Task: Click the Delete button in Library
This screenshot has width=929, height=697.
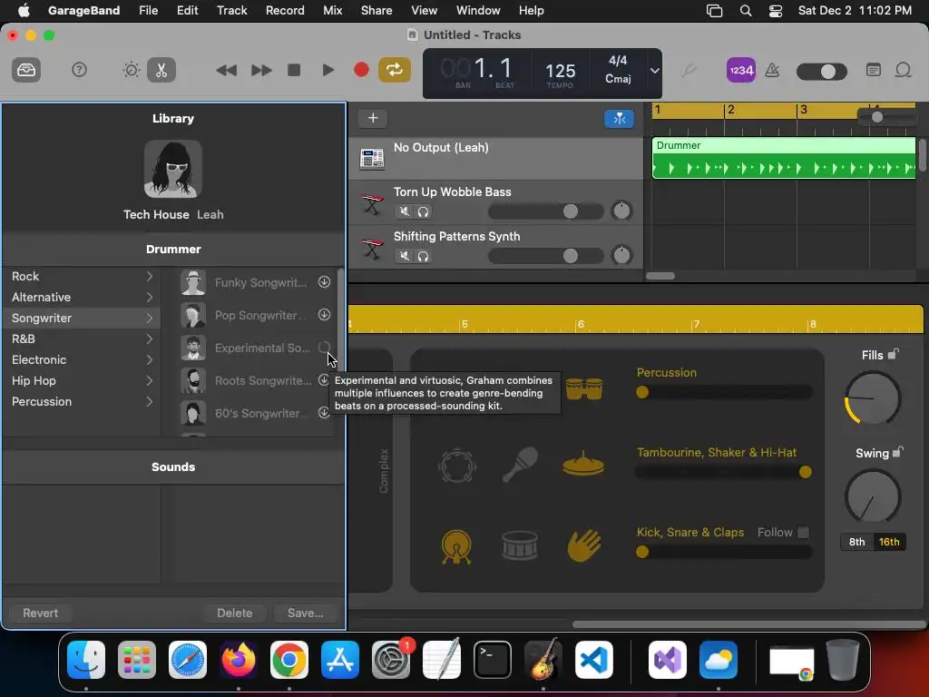Action: tap(235, 613)
